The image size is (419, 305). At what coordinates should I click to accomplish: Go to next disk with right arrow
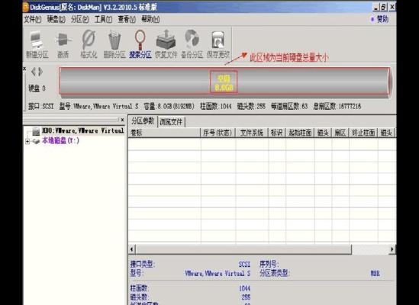point(40,72)
